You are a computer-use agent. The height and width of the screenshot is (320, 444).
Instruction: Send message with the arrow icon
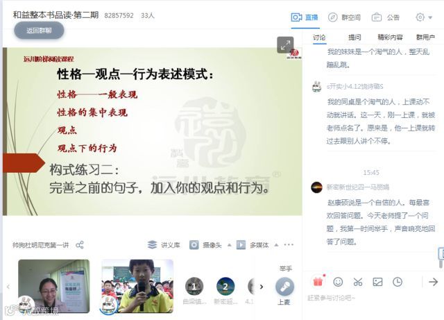433,282
